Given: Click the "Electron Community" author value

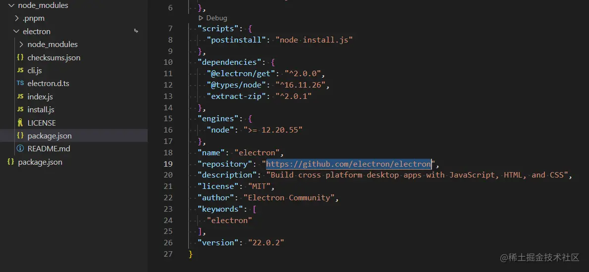Looking at the screenshot, I should (289, 198).
